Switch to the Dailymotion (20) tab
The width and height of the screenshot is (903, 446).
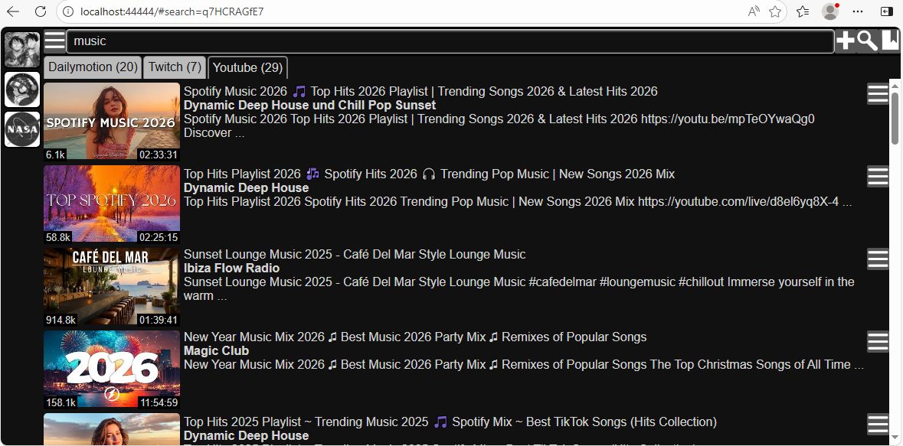click(92, 67)
